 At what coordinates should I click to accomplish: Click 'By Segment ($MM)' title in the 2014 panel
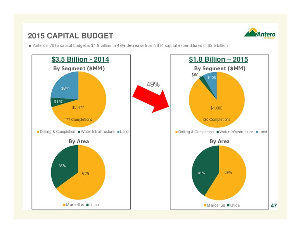tap(79, 68)
